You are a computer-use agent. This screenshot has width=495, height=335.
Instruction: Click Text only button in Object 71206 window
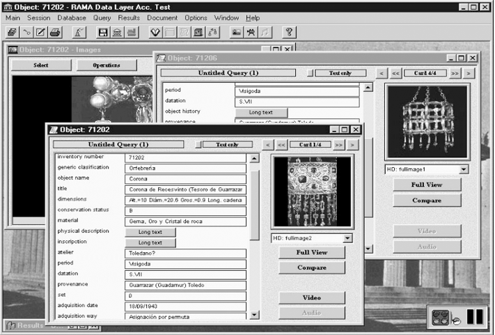(x=340, y=73)
